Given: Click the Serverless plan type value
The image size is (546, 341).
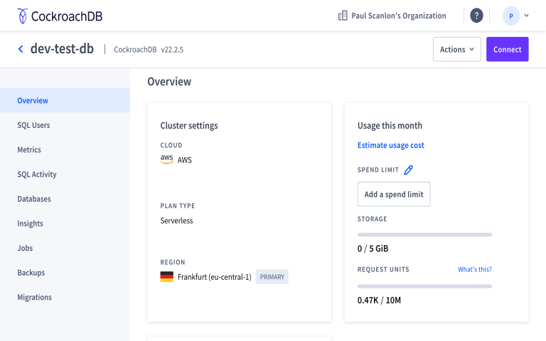Looking at the screenshot, I should click(x=176, y=221).
